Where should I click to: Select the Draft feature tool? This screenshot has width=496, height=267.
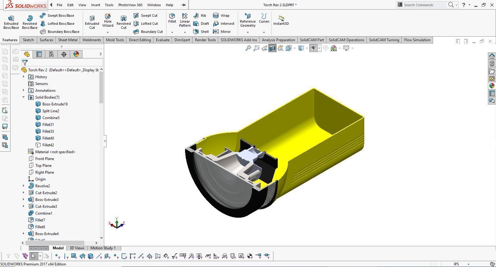point(201,24)
